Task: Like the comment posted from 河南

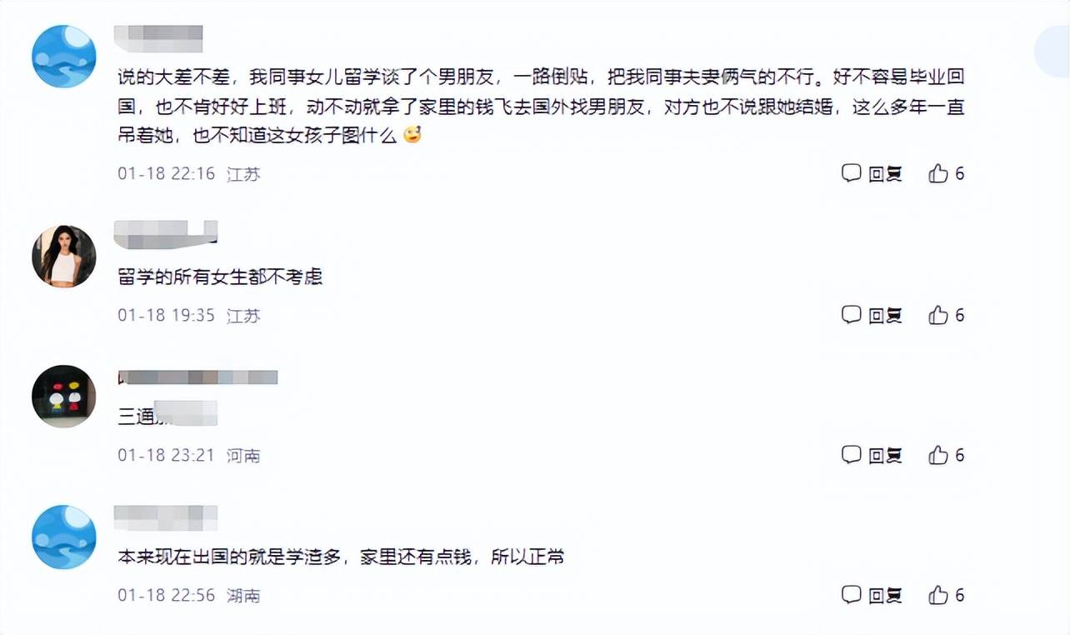Action: [938, 455]
